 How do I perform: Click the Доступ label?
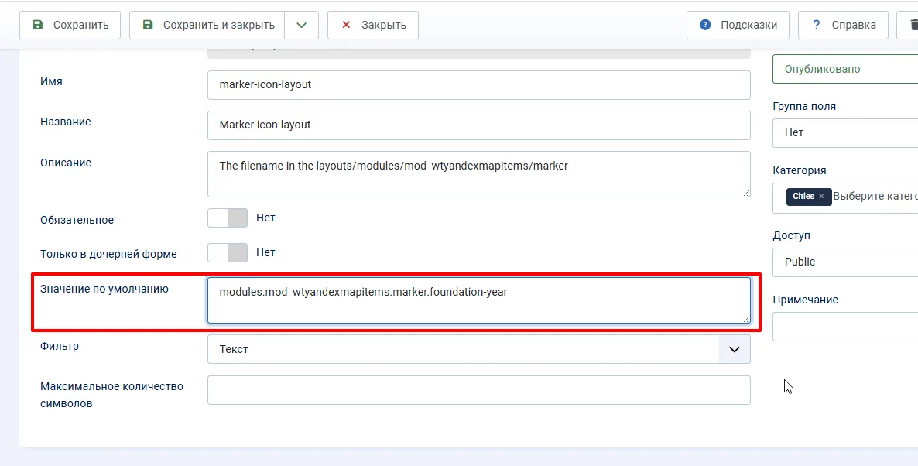792,235
